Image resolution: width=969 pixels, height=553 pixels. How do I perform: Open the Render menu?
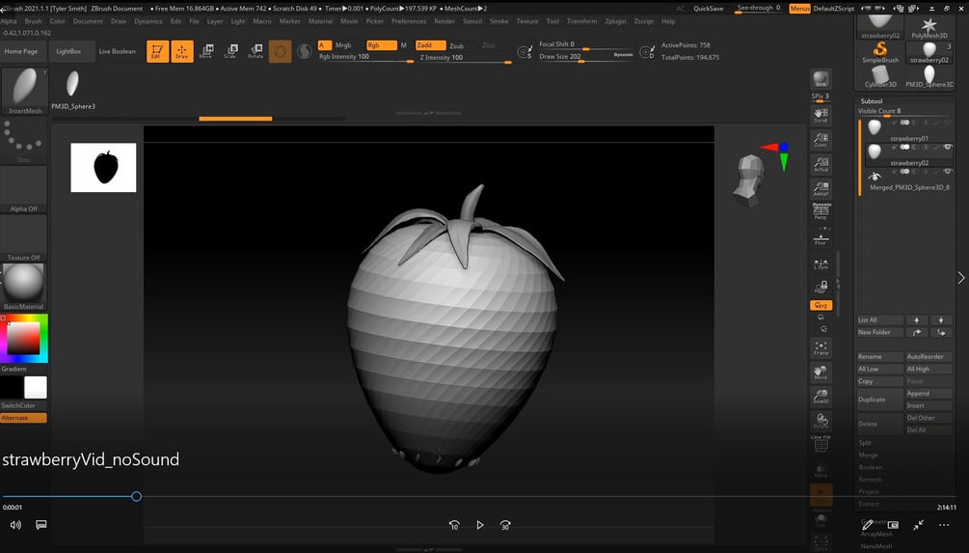tap(444, 21)
